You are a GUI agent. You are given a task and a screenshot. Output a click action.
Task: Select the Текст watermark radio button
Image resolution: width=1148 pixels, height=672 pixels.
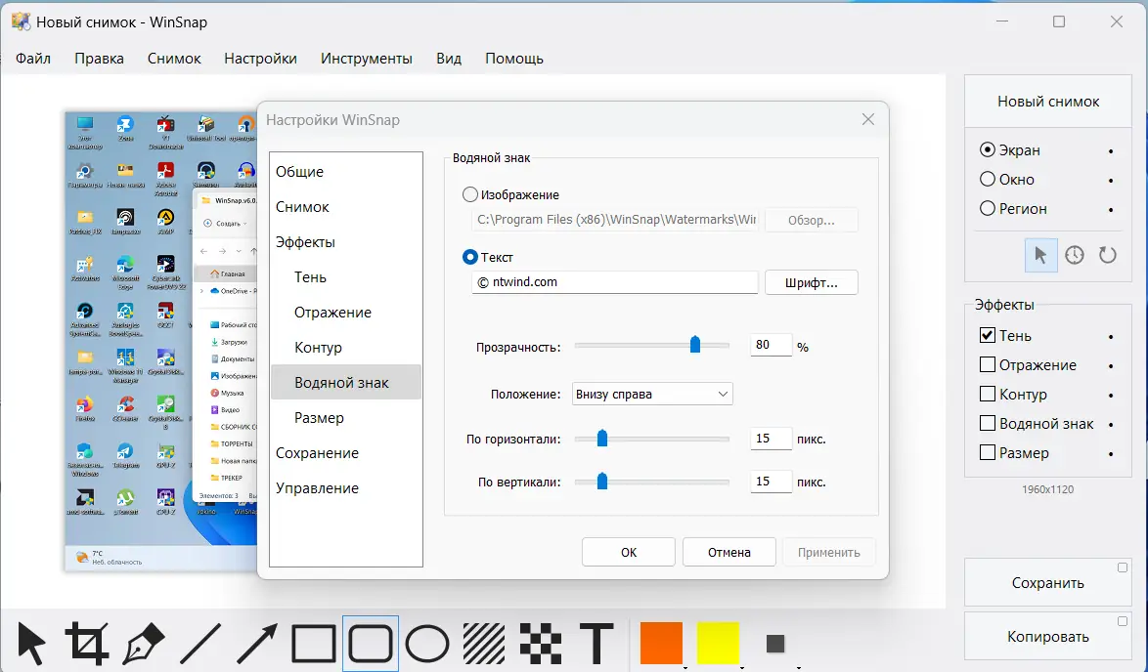469,258
